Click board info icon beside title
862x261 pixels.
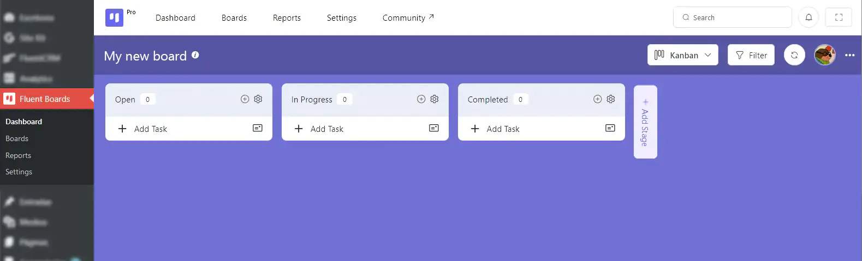[x=195, y=55]
